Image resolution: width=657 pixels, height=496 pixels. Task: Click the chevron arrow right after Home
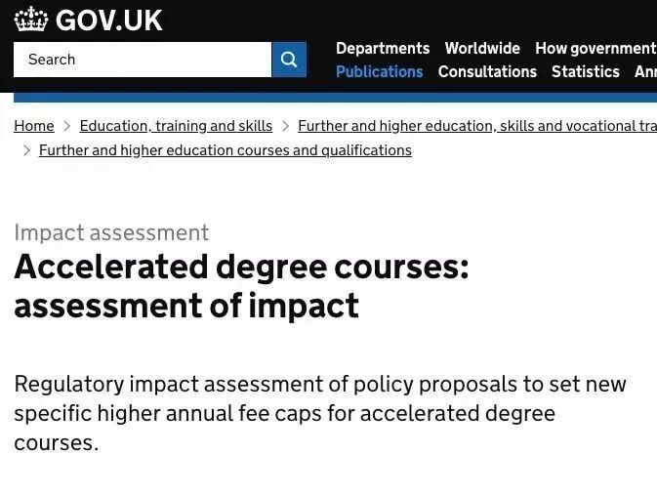tap(67, 126)
